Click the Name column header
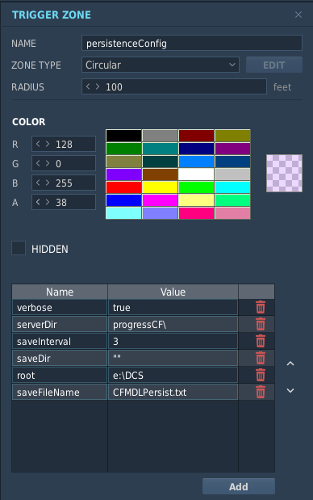This screenshot has width=313, height=500. [x=60, y=292]
